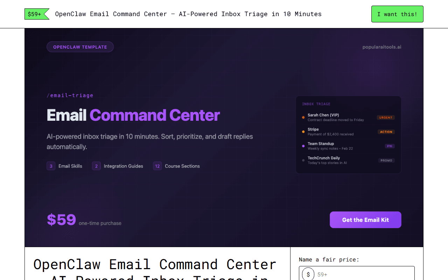The height and width of the screenshot is (280, 448).
Task: Click the "3" badge next to Email Skills
Action: (51, 166)
